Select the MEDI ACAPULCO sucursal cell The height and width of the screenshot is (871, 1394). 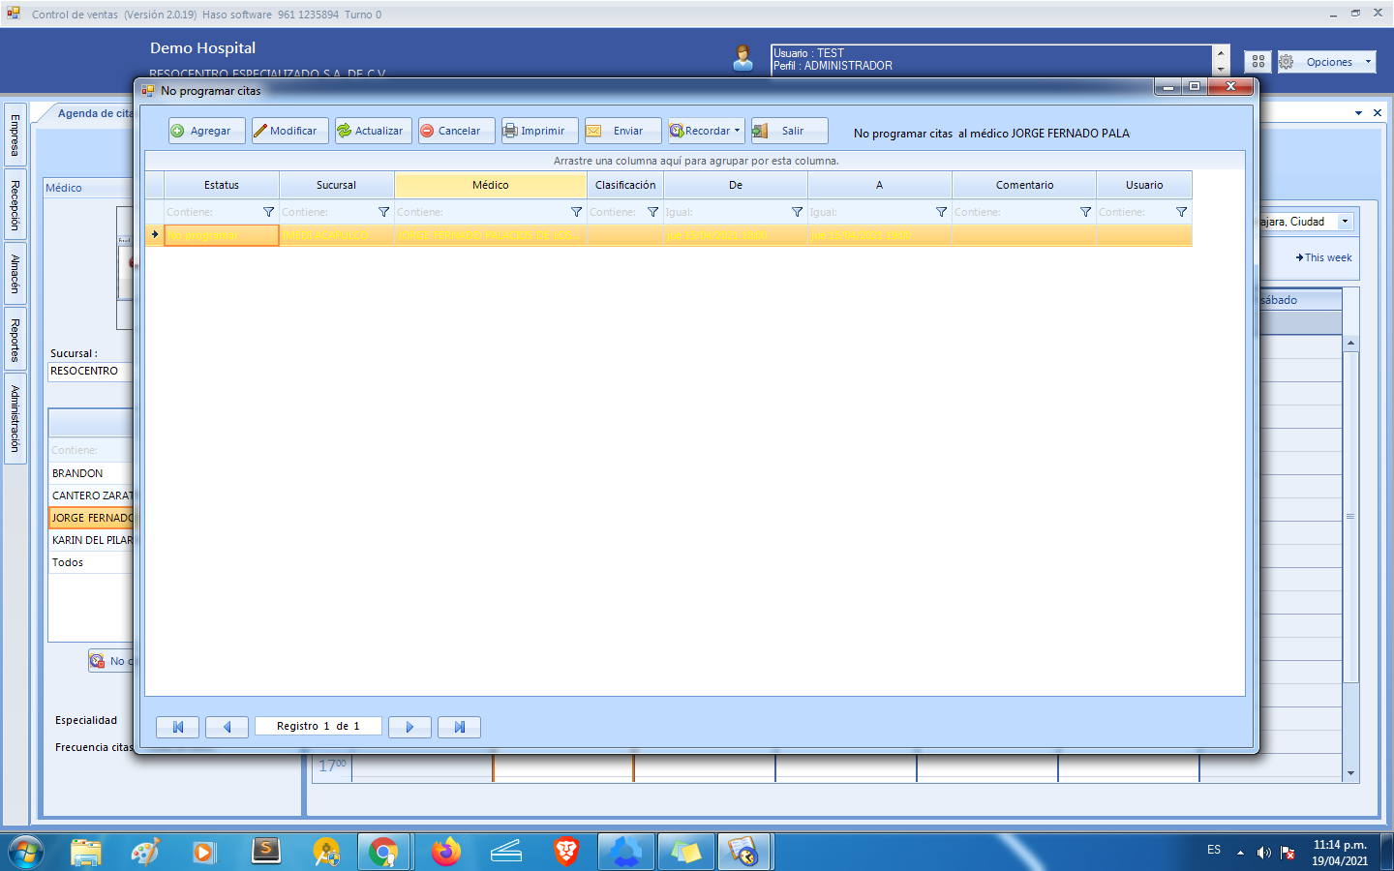click(337, 235)
